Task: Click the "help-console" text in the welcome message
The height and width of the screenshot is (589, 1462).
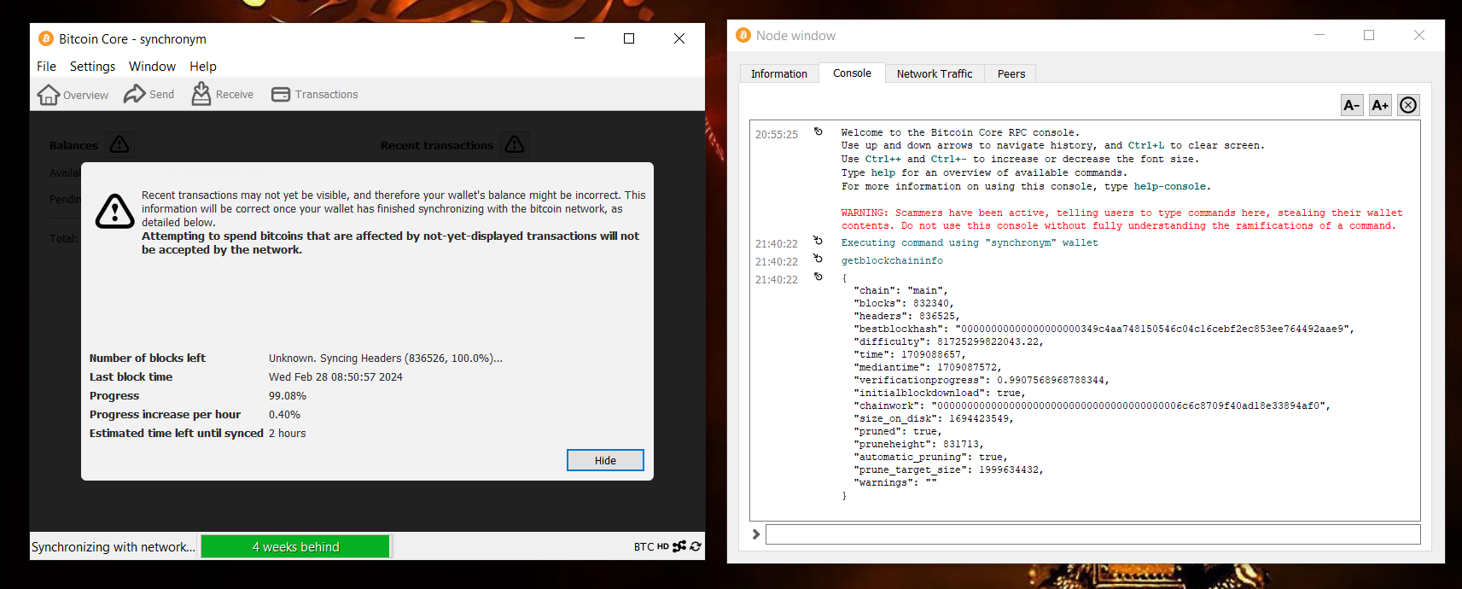Action: (x=1169, y=186)
